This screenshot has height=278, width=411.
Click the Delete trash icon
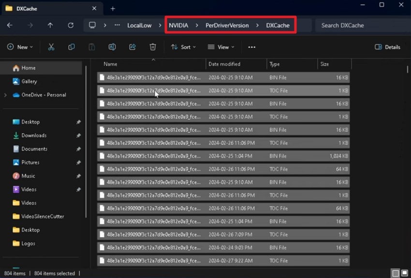(x=152, y=47)
